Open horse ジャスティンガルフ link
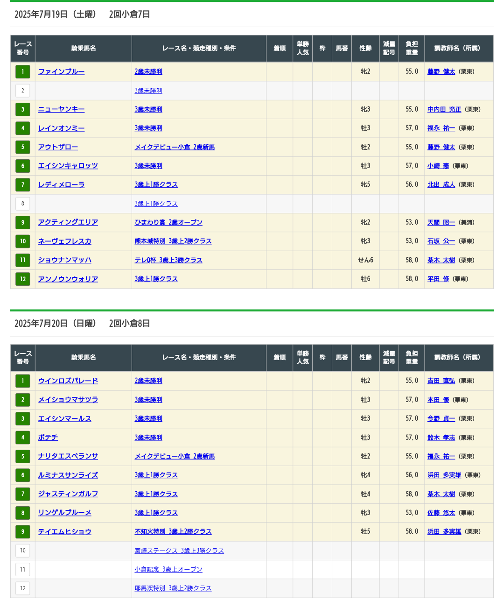 (68, 494)
